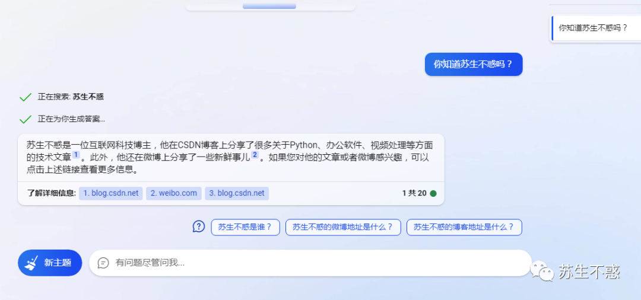
Task: Open source link 3. blog.csdn.net
Action: pyautogui.click(x=237, y=193)
